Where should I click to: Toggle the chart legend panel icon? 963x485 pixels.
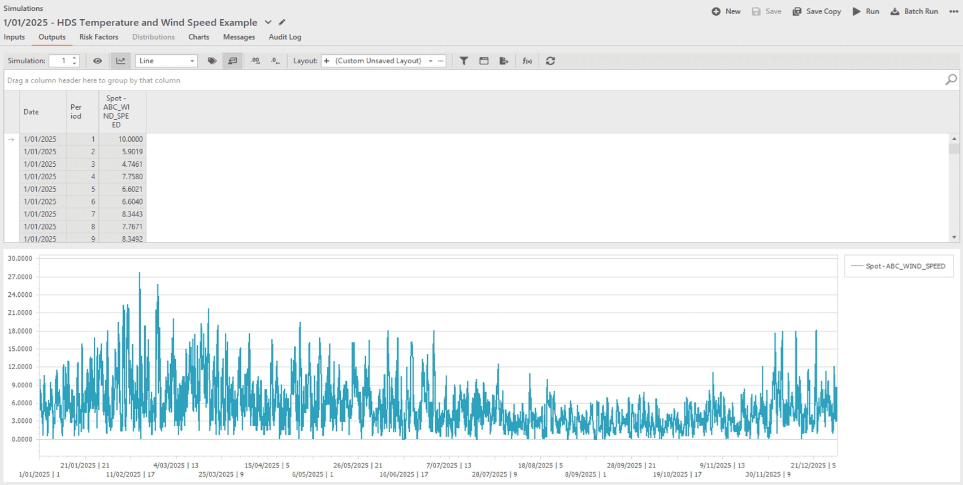point(232,61)
